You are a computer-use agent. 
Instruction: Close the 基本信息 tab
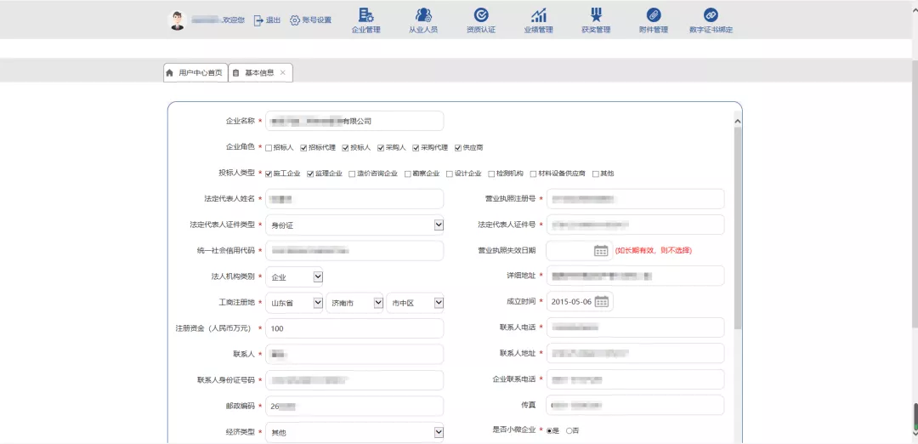283,73
